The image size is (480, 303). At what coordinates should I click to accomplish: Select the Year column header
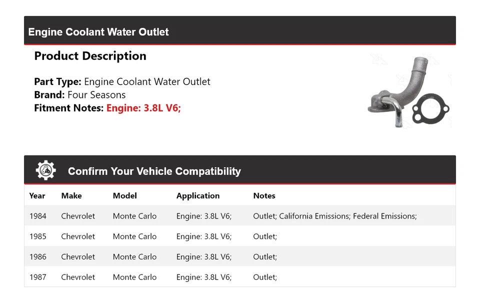coord(37,195)
